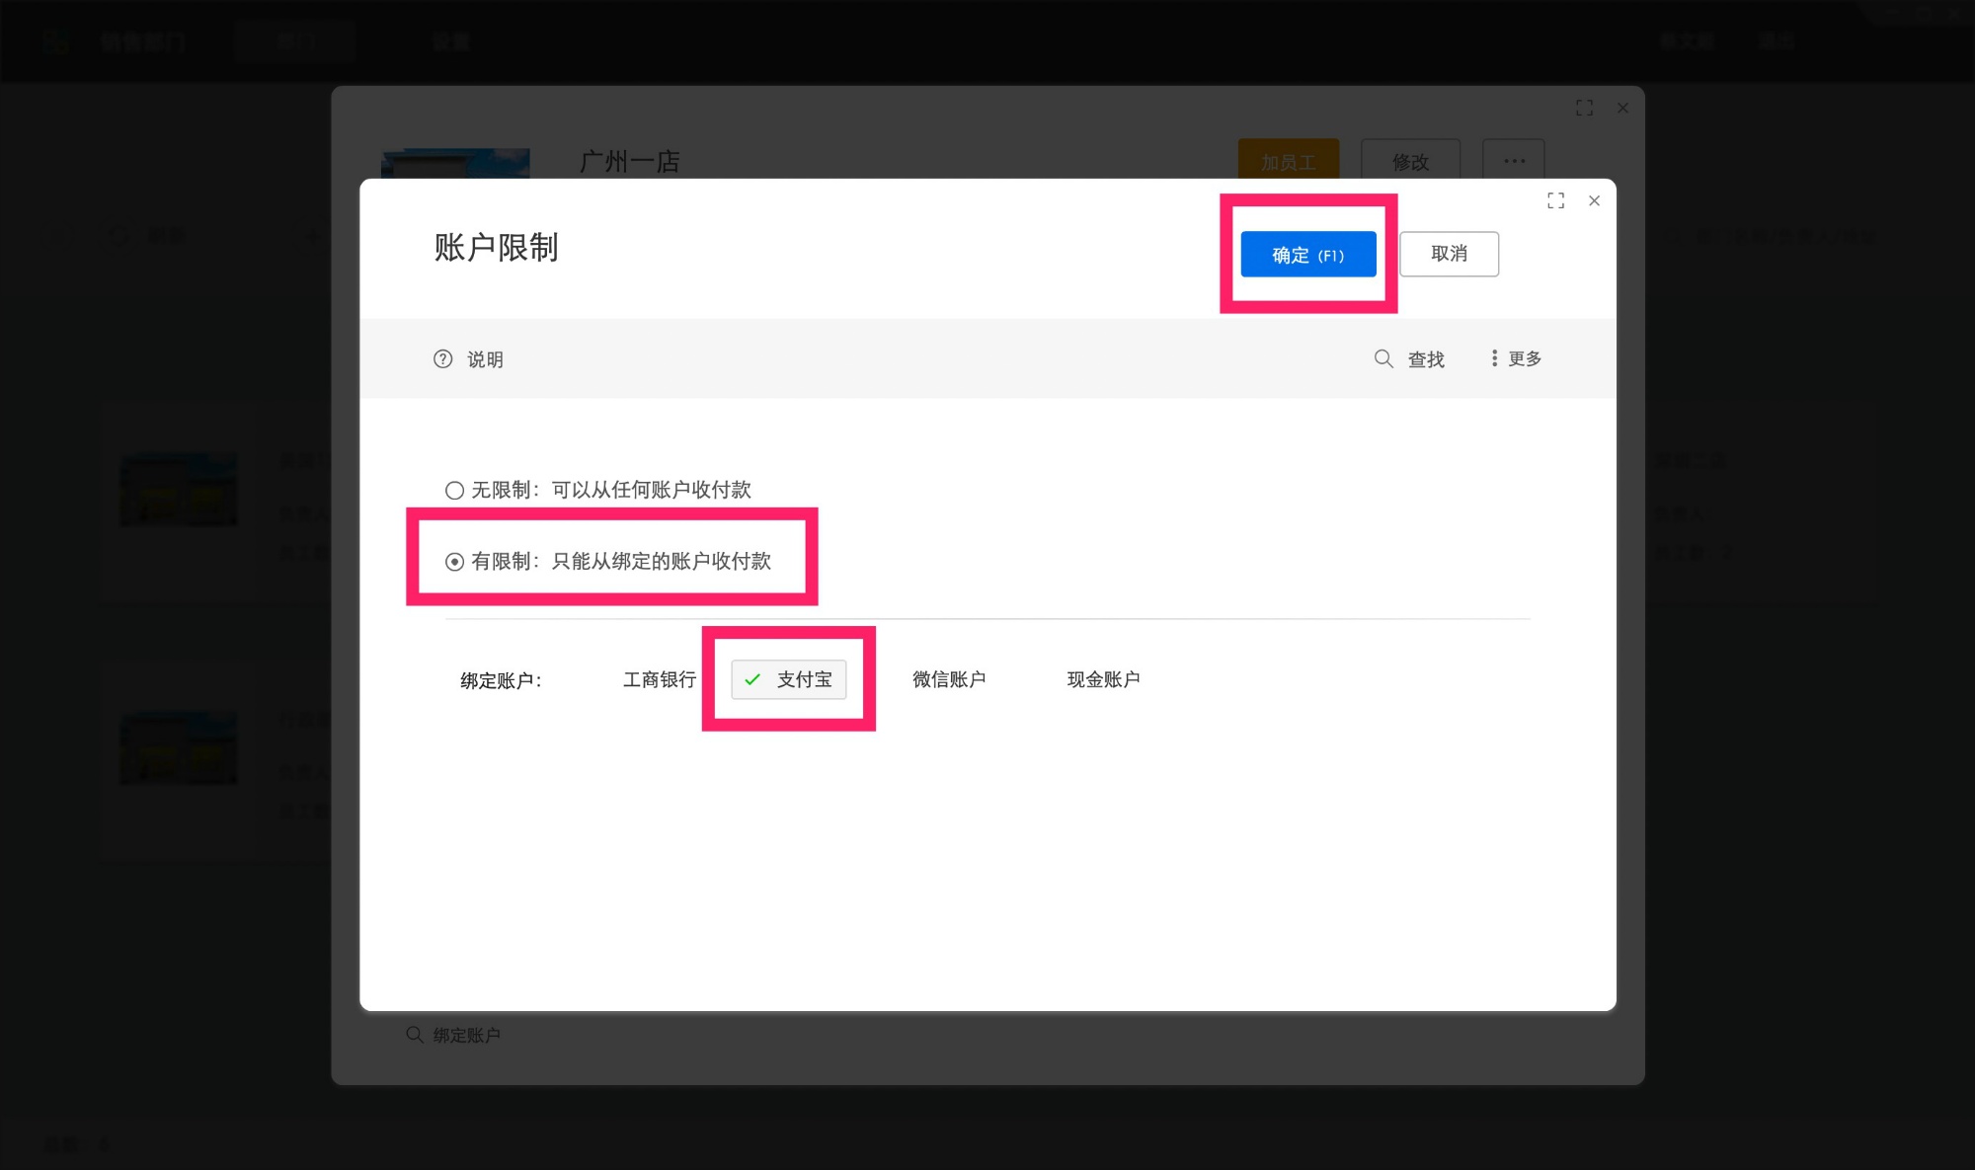
Task: Select 现金账户 from the account list
Action: click(x=1103, y=679)
